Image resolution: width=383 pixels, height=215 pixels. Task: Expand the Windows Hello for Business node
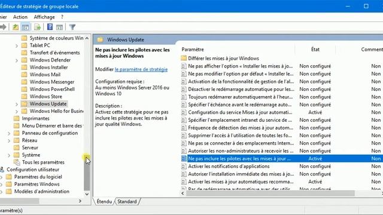[17, 112]
